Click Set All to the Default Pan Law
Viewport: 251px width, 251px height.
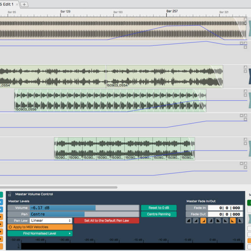(x=106, y=221)
